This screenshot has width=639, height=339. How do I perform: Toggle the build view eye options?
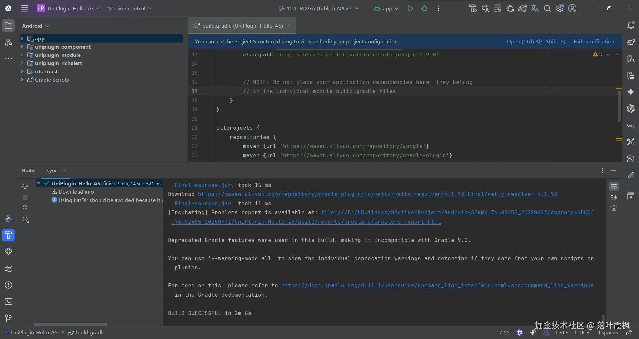point(25,219)
